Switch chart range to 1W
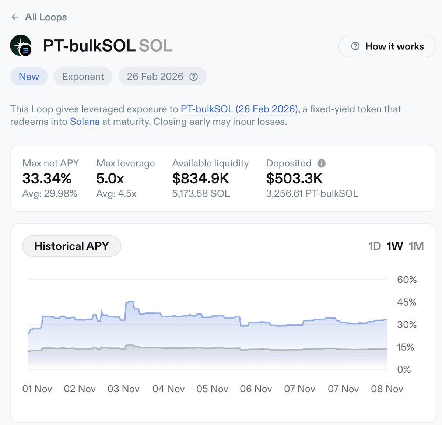This screenshot has height=425, width=442. pyautogui.click(x=395, y=246)
